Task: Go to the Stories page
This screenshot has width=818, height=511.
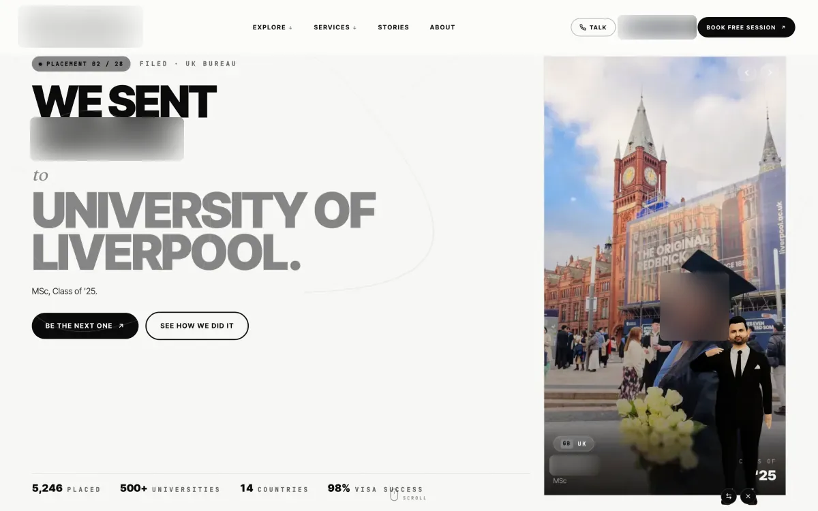Action: pyautogui.click(x=393, y=27)
